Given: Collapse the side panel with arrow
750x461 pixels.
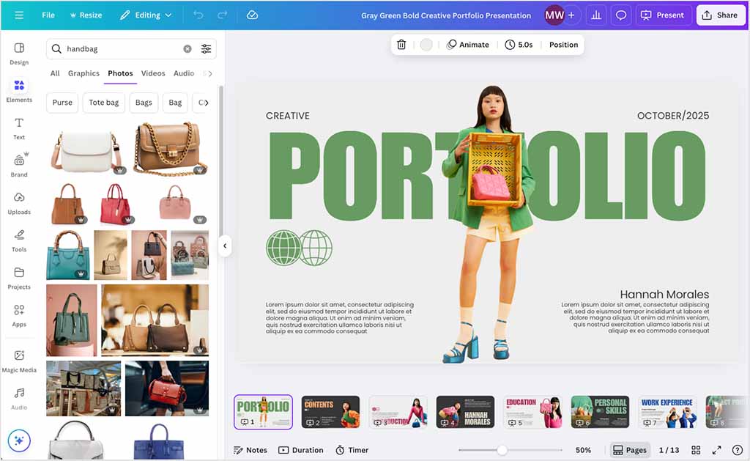Looking at the screenshot, I should coord(224,246).
